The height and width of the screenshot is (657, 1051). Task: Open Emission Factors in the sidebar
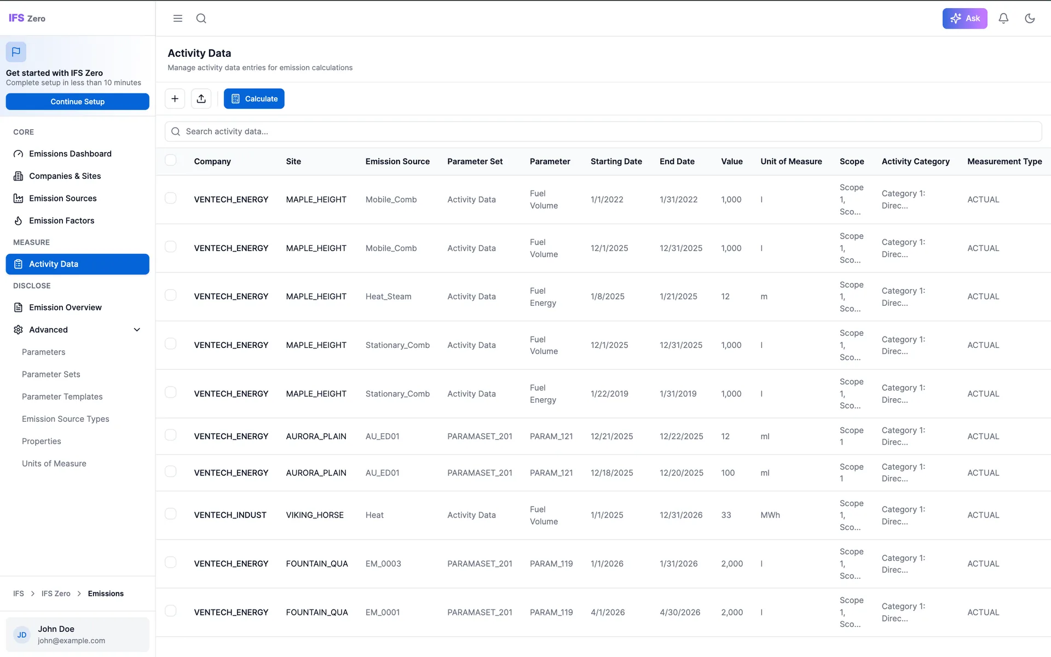pyautogui.click(x=61, y=220)
